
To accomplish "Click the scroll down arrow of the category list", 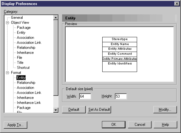I will 56,110.
